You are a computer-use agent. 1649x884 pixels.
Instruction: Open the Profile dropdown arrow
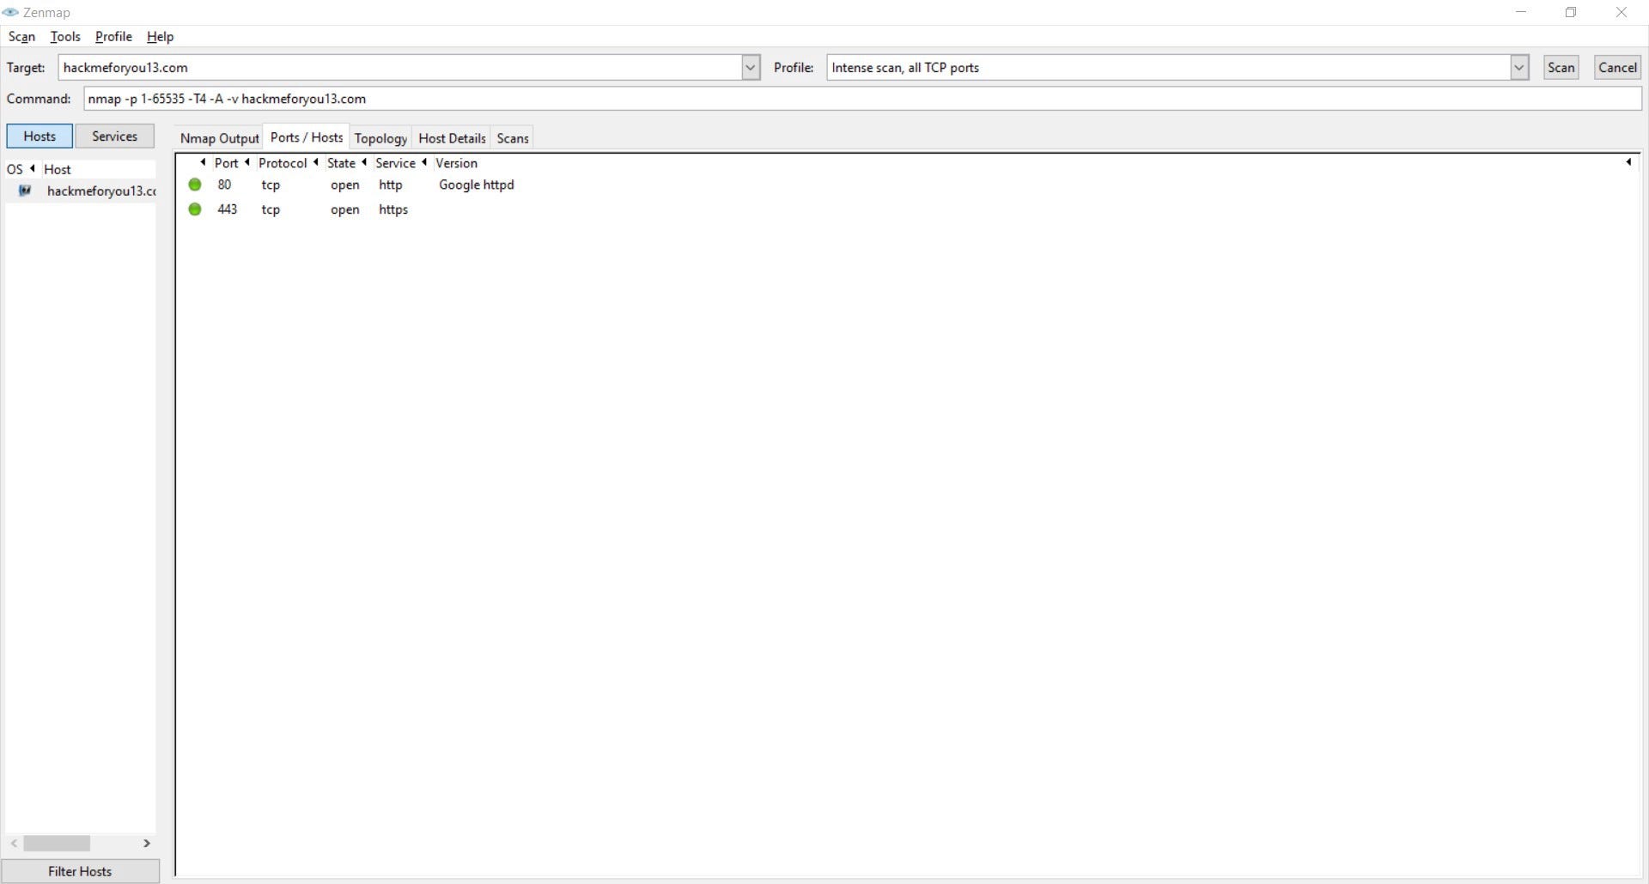[1519, 68]
